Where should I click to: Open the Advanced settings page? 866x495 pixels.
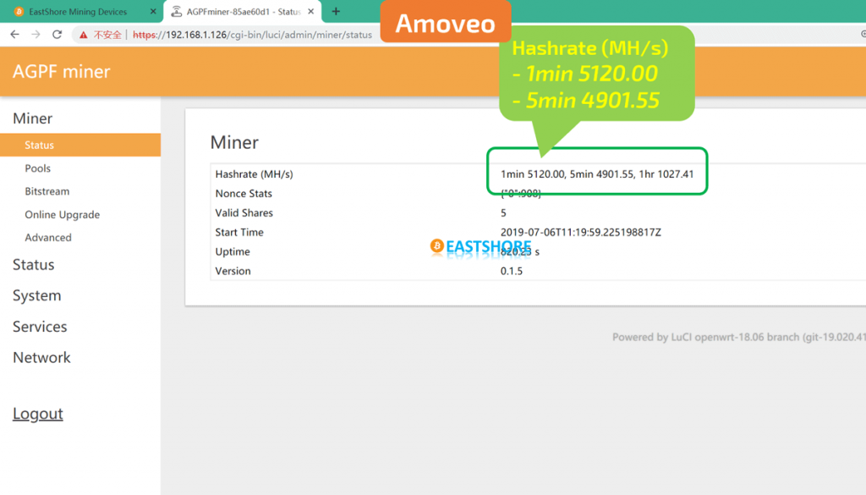(x=47, y=238)
